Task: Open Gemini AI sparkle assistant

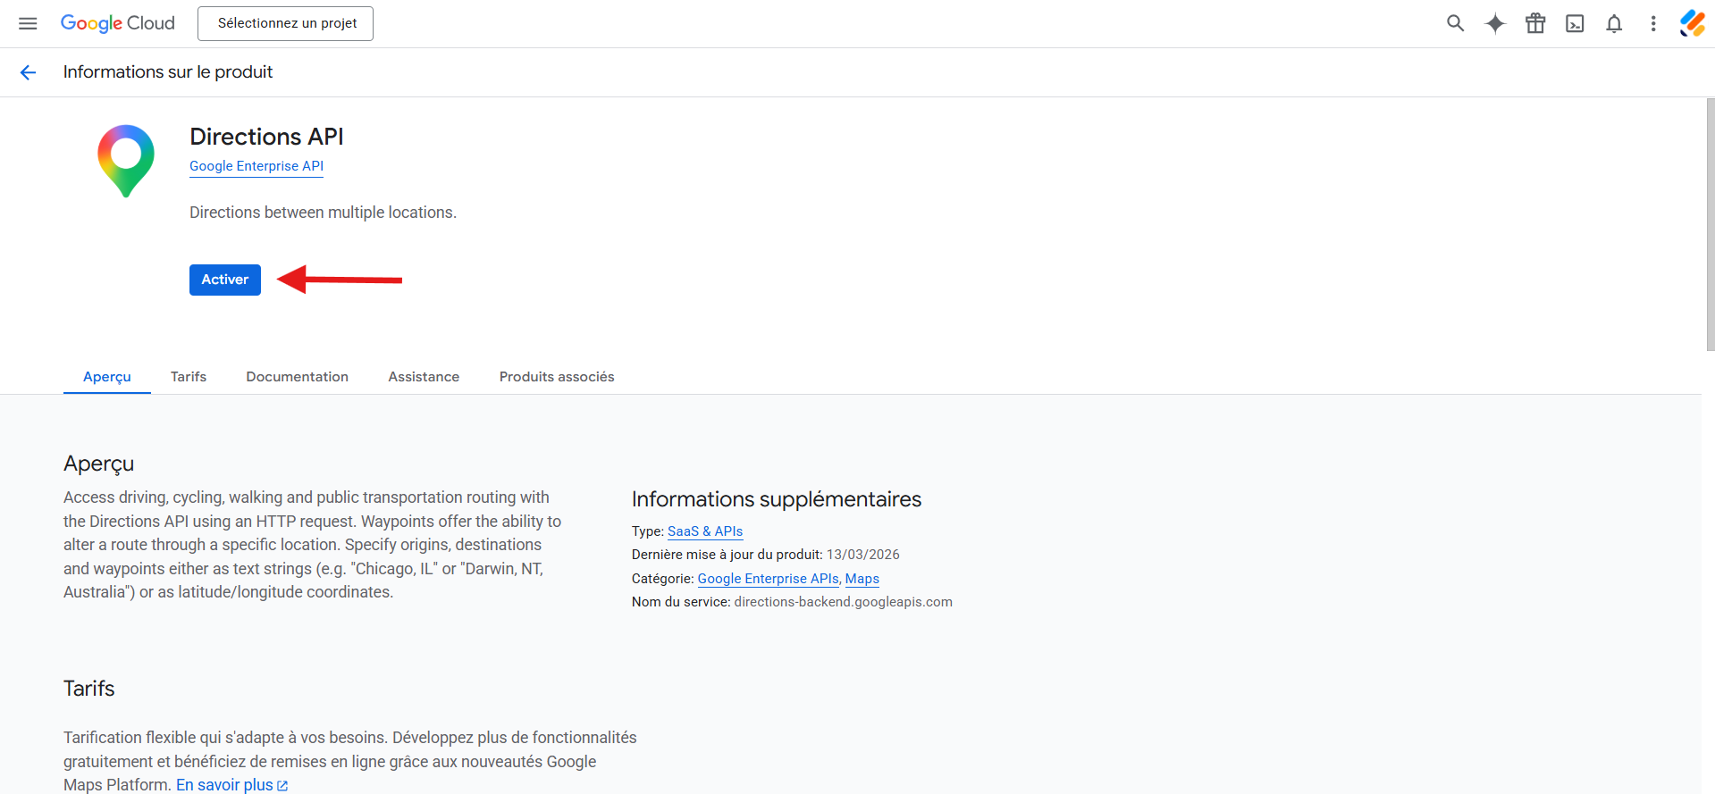Action: (1495, 23)
